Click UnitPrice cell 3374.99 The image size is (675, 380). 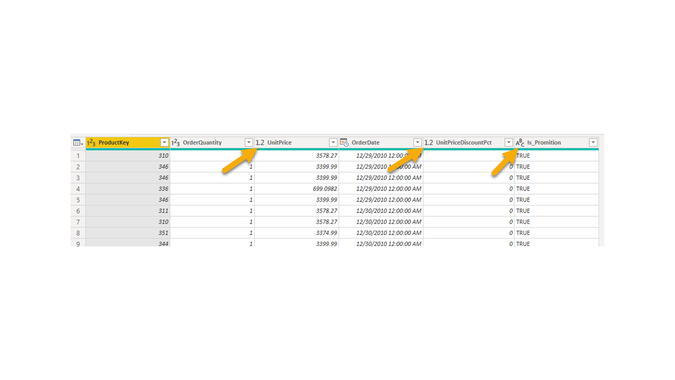297,233
